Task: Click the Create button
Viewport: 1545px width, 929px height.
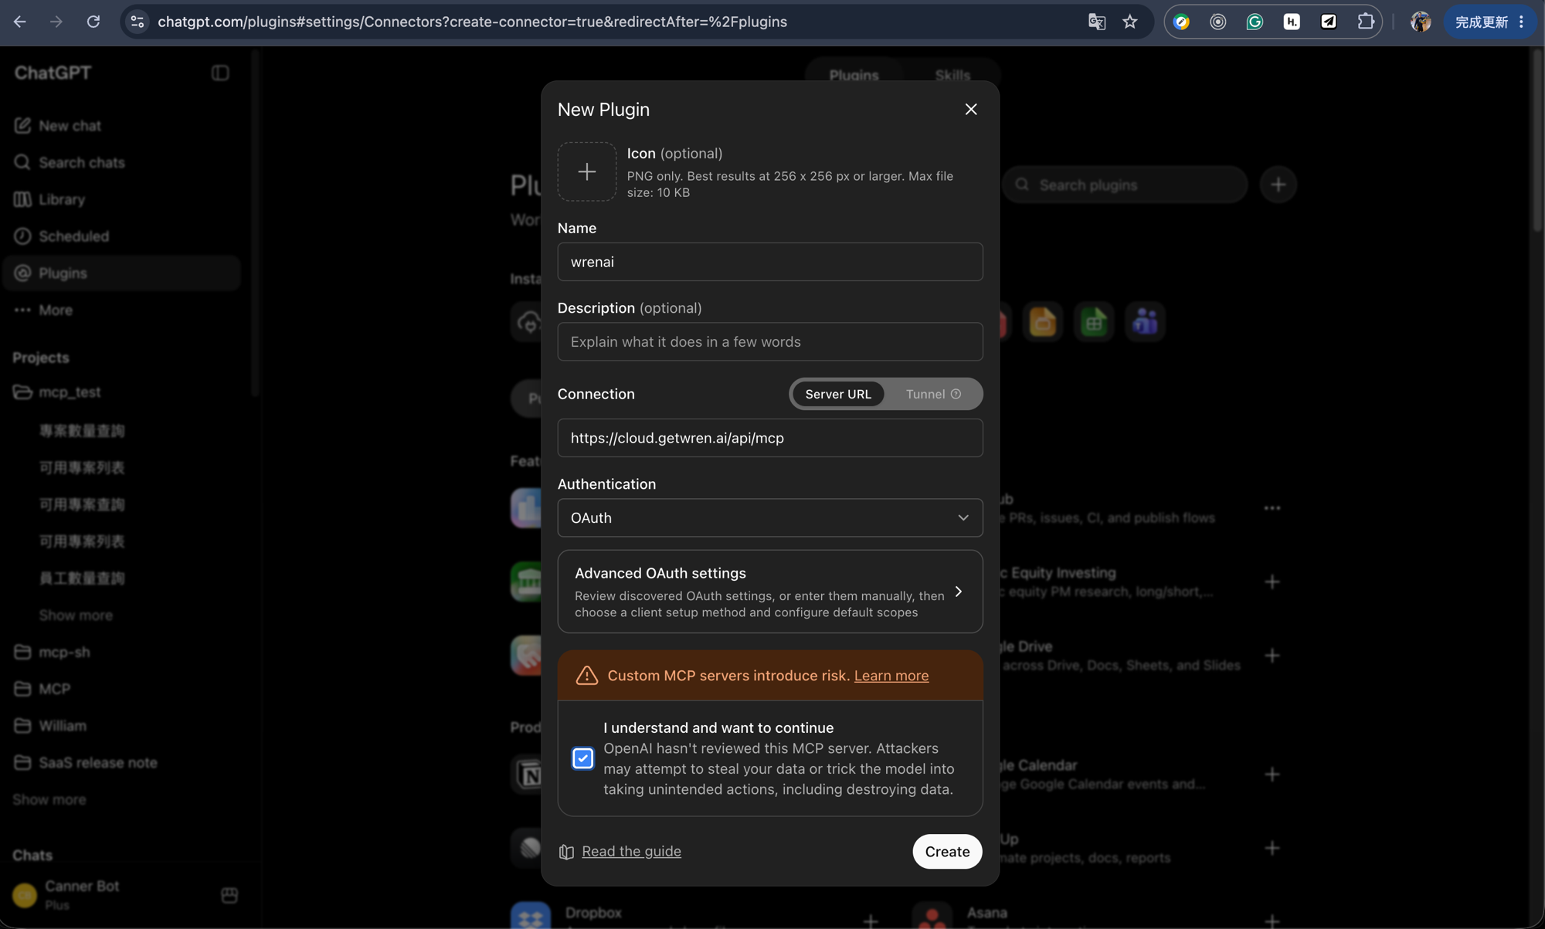Action: (x=947, y=851)
